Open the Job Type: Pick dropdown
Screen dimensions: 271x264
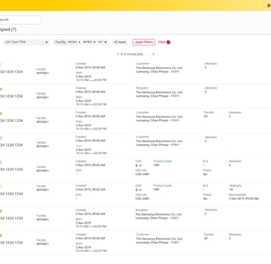click(x=26, y=42)
